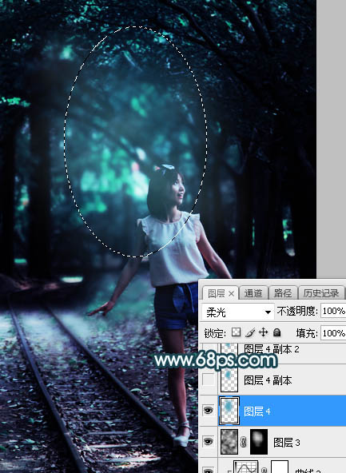
Task: Click the link icon on 图层 3
Action: click(244, 442)
